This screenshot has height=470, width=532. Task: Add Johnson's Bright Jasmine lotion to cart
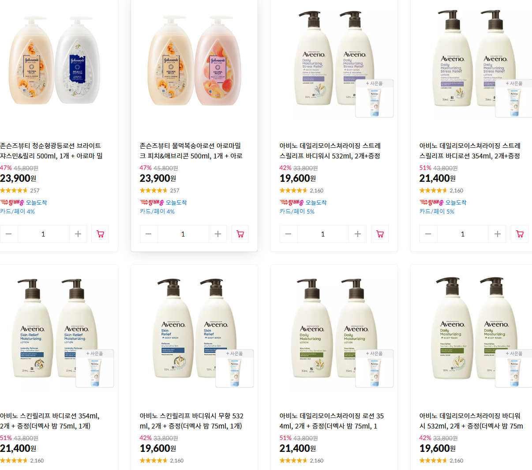pos(100,234)
